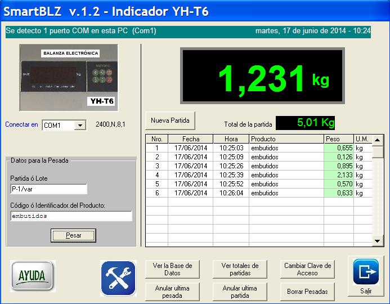
Task: Open the COM1 port dropdown
Action: click(x=80, y=125)
